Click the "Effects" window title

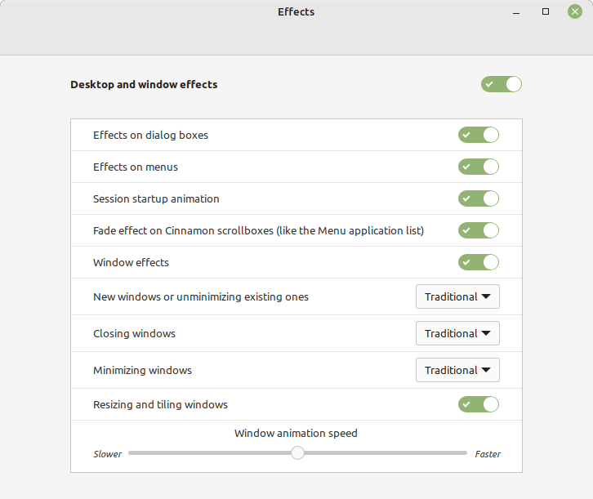(x=296, y=12)
